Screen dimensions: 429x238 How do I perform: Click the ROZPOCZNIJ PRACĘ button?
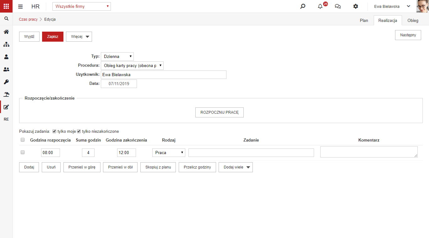pyautogui.click(x=220, y=112)
